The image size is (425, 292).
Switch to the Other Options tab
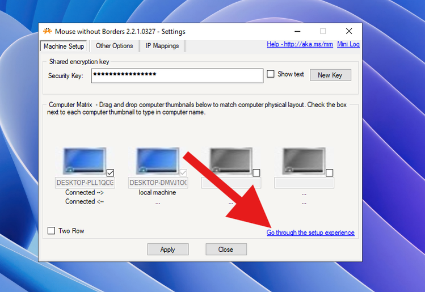click(x=114, y=46)
